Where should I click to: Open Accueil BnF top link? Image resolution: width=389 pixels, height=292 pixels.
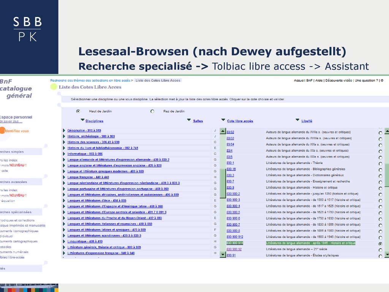click(303, 81)
